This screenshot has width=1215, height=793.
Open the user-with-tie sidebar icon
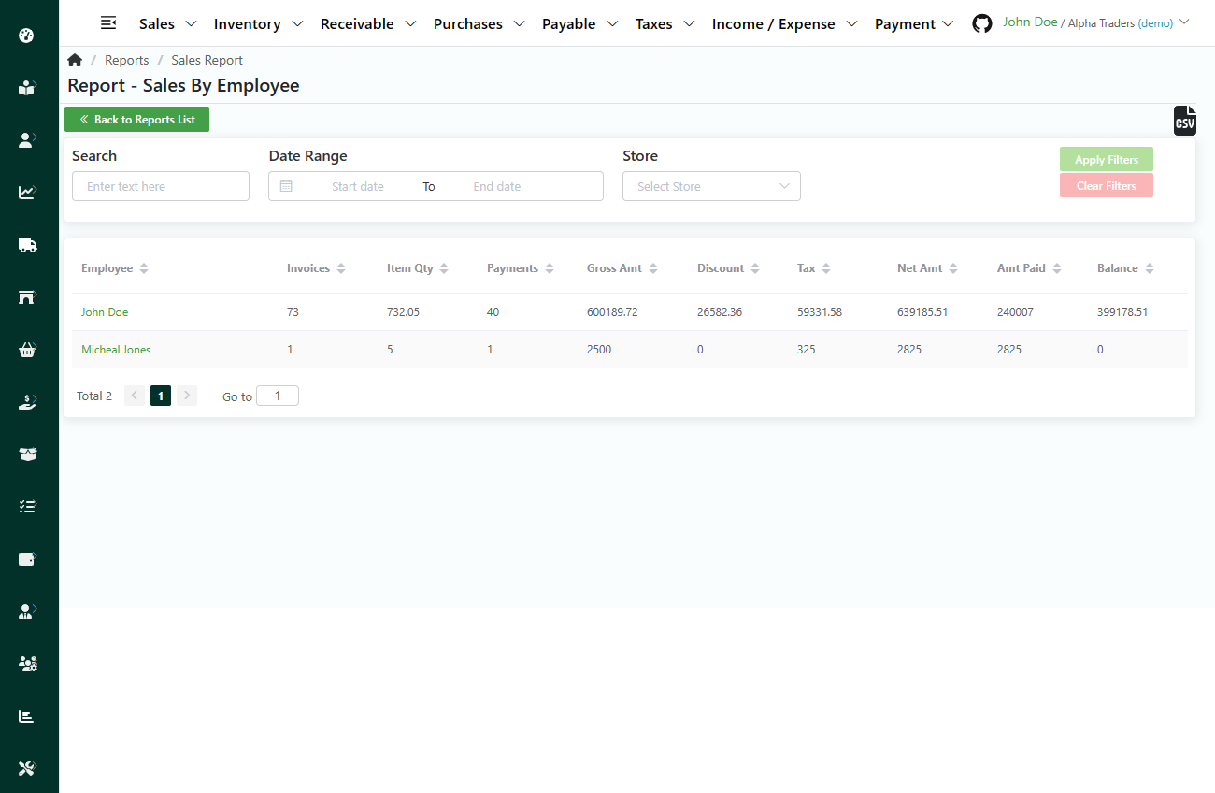click(27, 612)
